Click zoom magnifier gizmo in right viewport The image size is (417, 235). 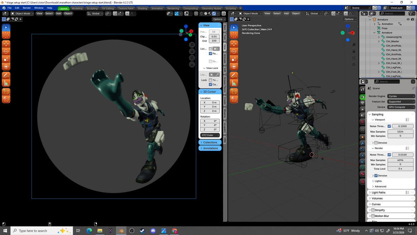click(x=353, y=45)
